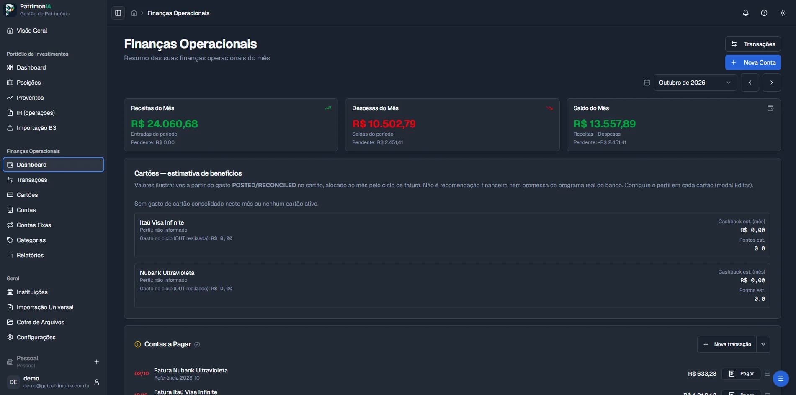The image size is (796, 395).
Task: Open Relatórios page
Action: 53,255
